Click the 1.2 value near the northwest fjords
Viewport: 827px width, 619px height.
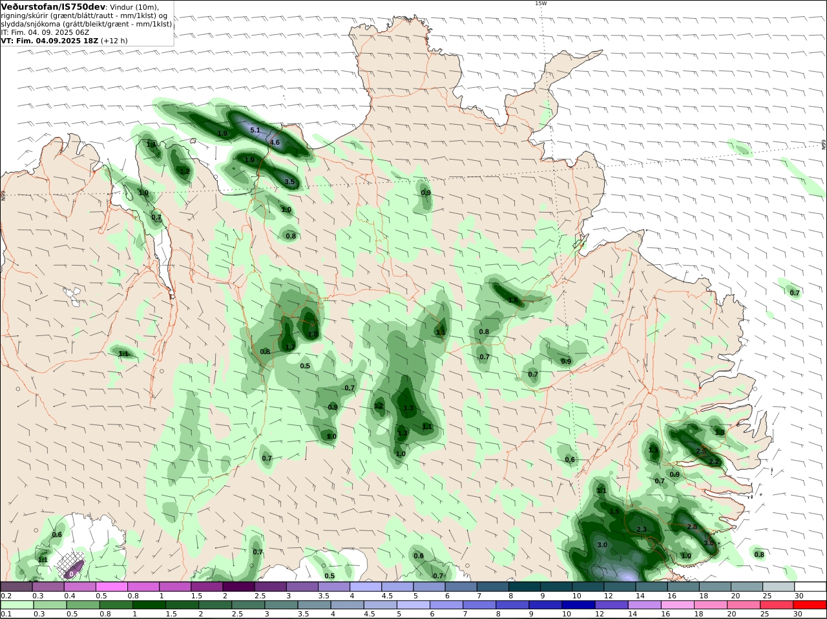coord(185,171)
